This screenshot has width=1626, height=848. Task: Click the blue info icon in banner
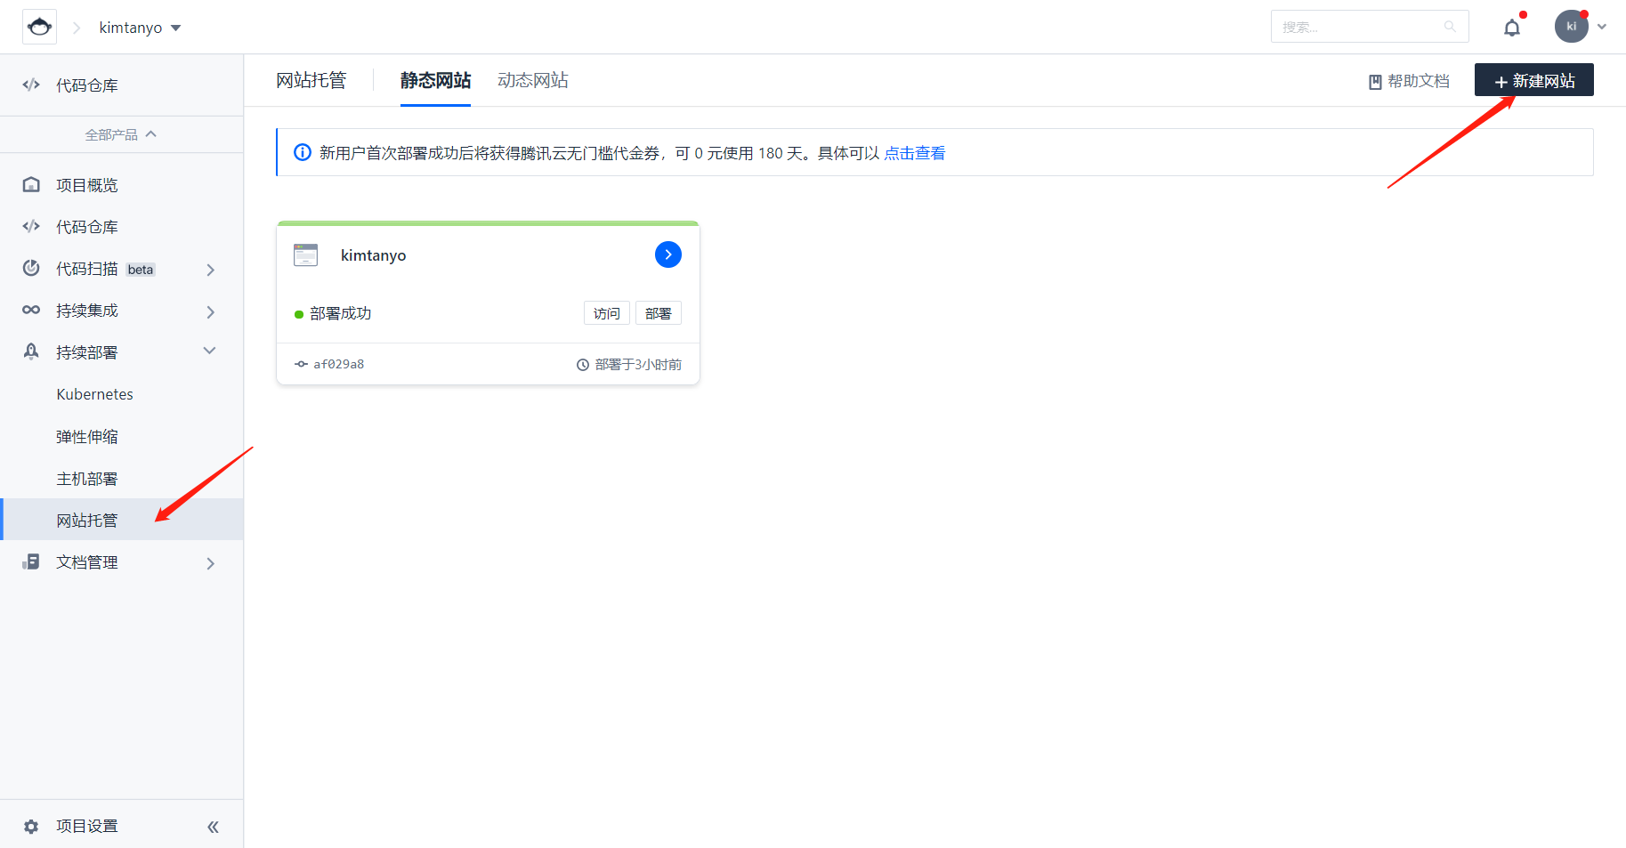point(303,152)
